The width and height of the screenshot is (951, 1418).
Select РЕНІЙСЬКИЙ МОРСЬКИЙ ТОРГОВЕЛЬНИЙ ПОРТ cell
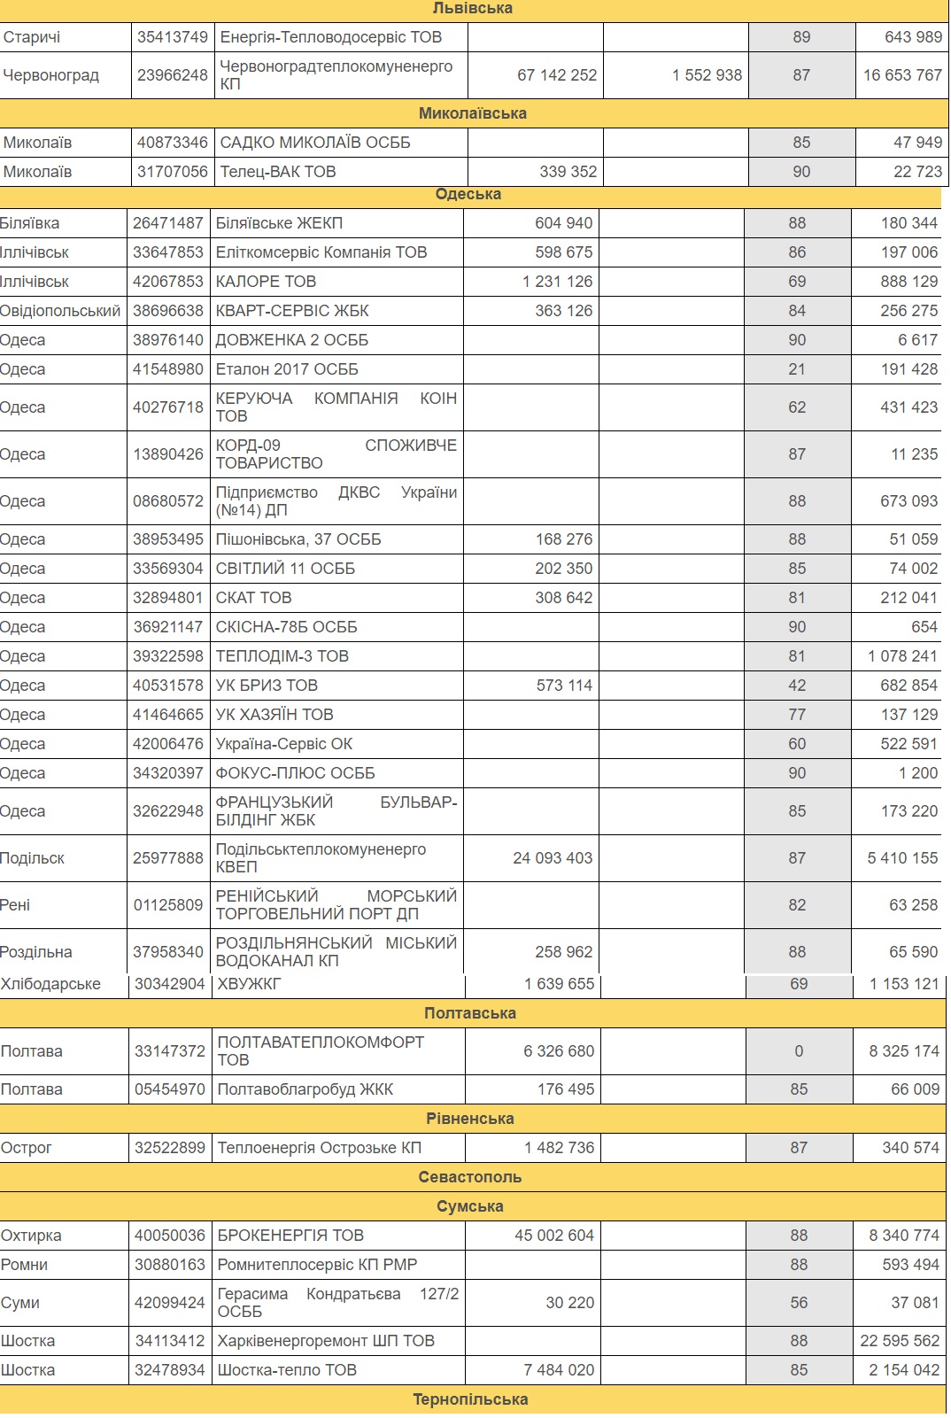(336, 905)
